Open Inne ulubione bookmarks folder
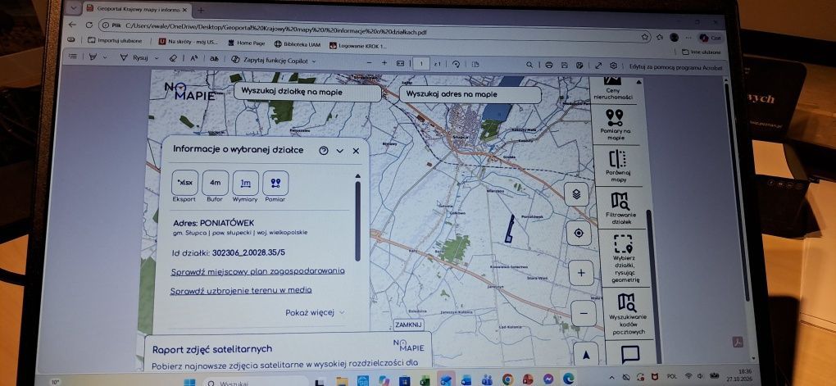 (701, 52)
